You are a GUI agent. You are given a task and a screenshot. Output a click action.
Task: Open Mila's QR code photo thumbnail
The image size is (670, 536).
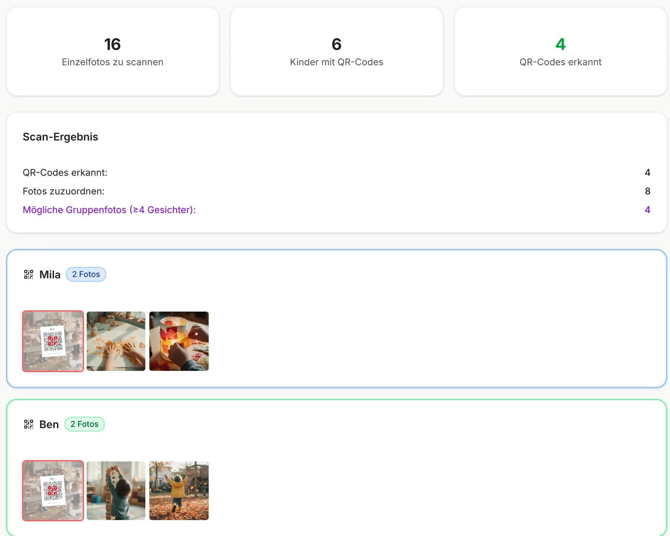point(53,341)
